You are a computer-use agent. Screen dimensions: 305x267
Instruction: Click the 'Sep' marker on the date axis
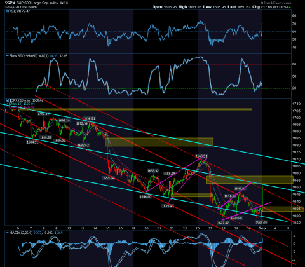[x=262, y=228]
